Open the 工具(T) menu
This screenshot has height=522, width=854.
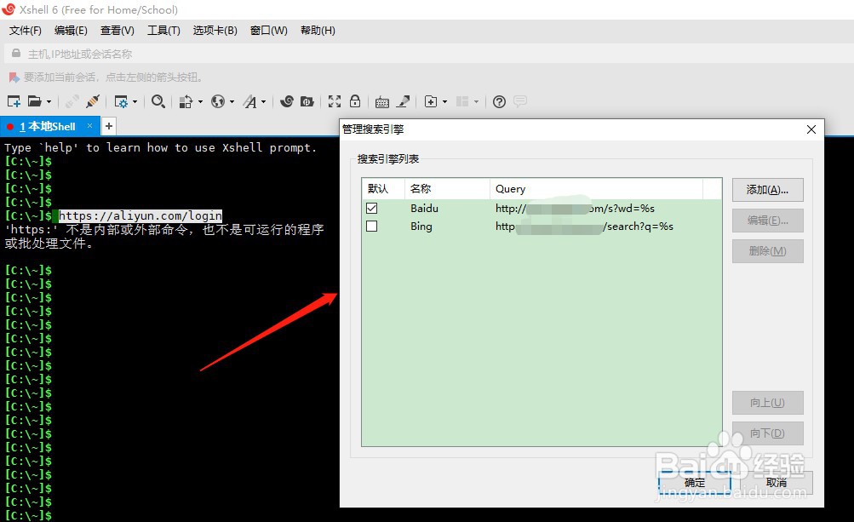pos(163,31)
